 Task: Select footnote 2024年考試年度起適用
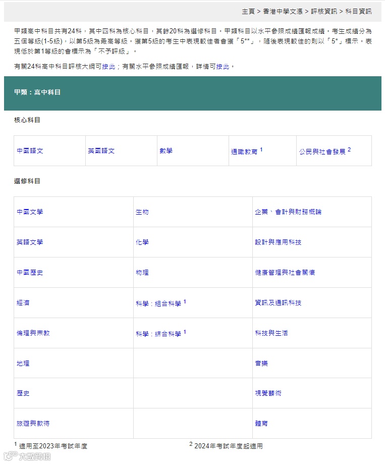tap(228, 446)
